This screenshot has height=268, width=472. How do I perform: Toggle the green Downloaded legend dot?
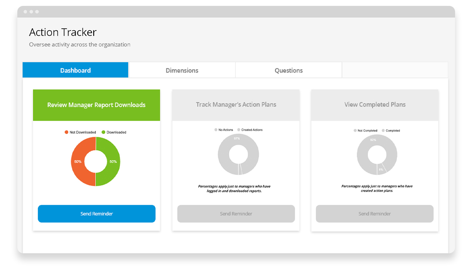(x=104, y=132)
